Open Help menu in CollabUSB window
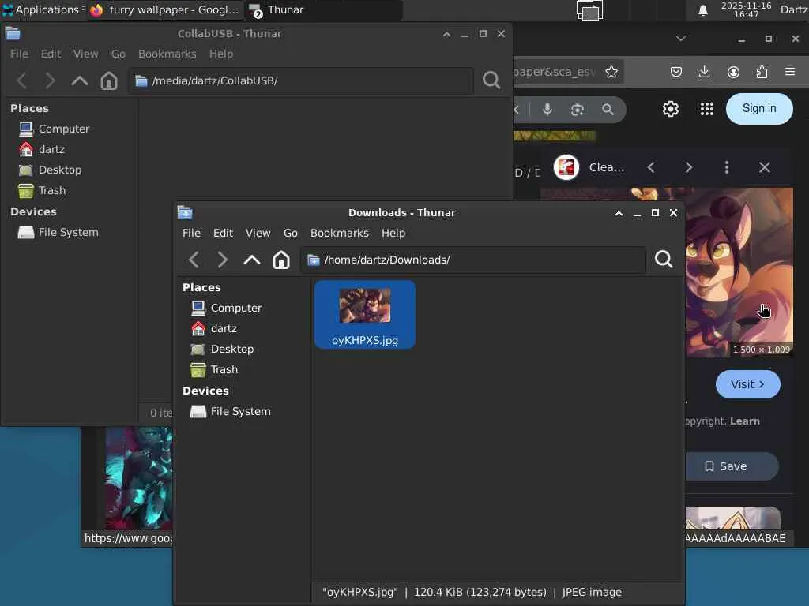Screen dimensions: 809x606 pyautogui.click(x=221, y=54)
